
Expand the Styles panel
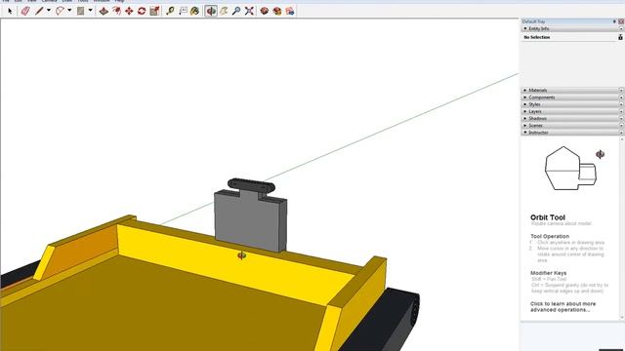525,104
